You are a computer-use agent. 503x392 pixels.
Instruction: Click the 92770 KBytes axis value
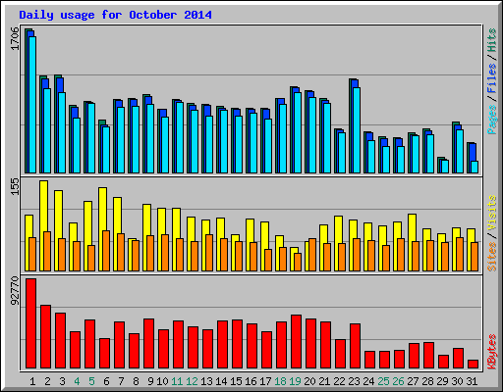coord(15,291)
